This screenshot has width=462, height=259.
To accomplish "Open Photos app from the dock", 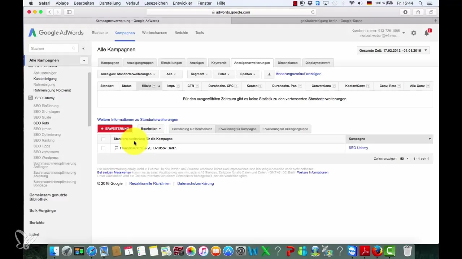I will [191, 251].
